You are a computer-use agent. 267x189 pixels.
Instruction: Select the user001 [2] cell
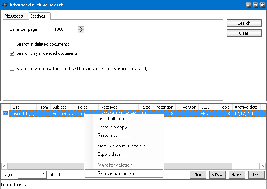coord(24,114)
